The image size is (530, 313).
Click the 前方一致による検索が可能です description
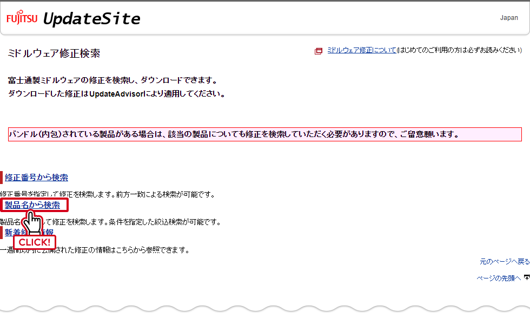click(x=108, y=194)
